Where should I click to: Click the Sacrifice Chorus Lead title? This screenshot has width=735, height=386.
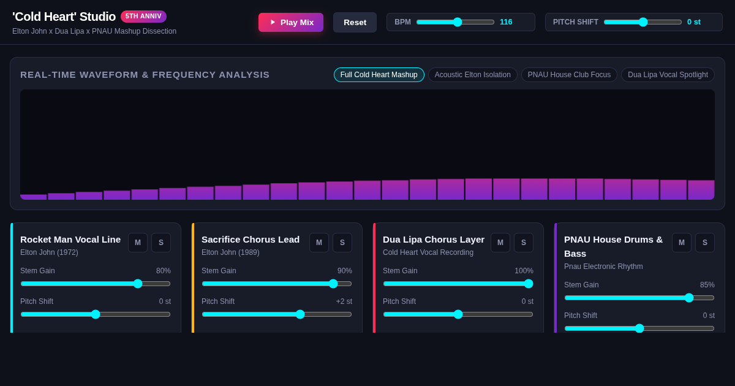[251, 240]
